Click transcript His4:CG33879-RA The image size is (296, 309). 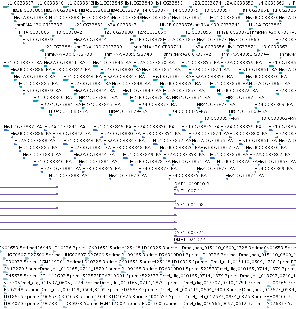point(128,111)
